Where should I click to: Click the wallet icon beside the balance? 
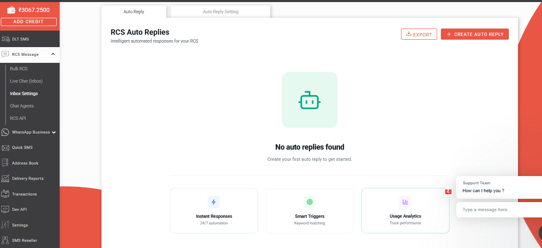click(x=11, y=10)
